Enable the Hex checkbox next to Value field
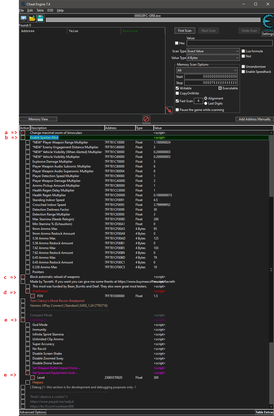Screen dimensions: 274x416 177,43
